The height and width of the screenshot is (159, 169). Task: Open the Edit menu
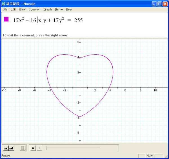[13, 9]
